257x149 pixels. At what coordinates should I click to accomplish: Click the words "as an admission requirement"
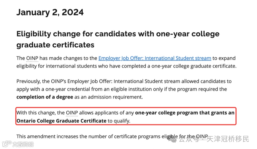point(108,97)
